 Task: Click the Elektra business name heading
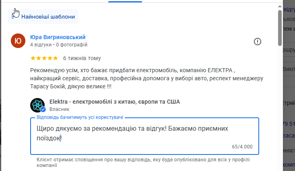click(x=114, y=102)
